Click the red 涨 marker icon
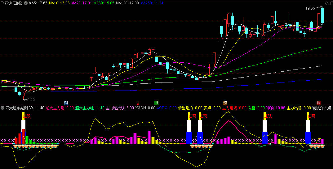The height and width of the screenshot is (169, 333). coord(318,103)
